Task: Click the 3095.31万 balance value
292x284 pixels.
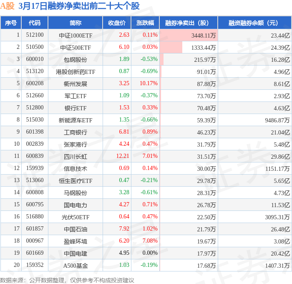Action: coord(277,217)
